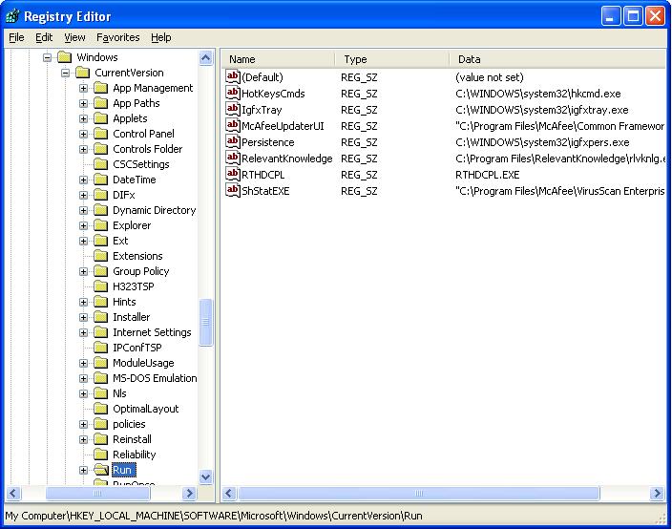Expand the App Paths key
The image size is (672, 529).
pyautogui.click(x=84, y=103)
